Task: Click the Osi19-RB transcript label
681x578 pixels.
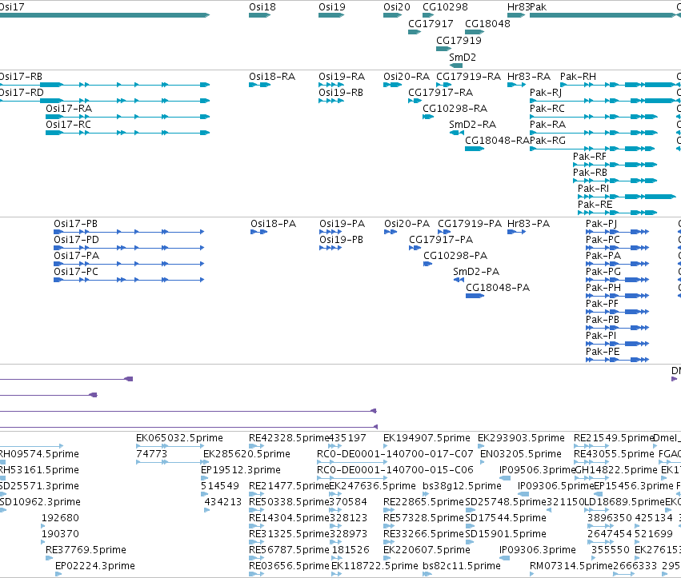Action: coord(341,93)
